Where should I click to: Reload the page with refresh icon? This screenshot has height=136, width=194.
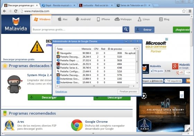click(x=16, y=11)
